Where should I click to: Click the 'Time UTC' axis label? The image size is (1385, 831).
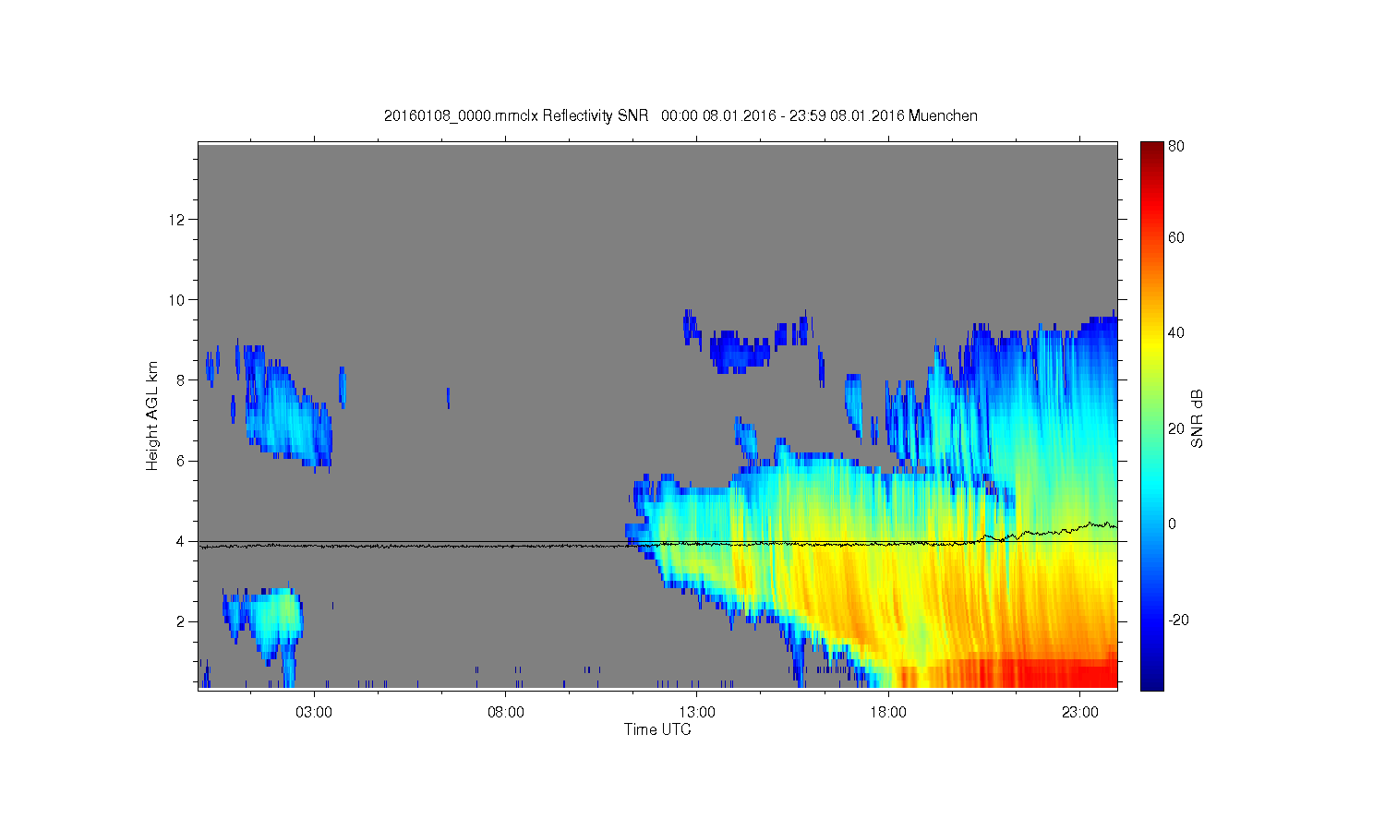657,729
